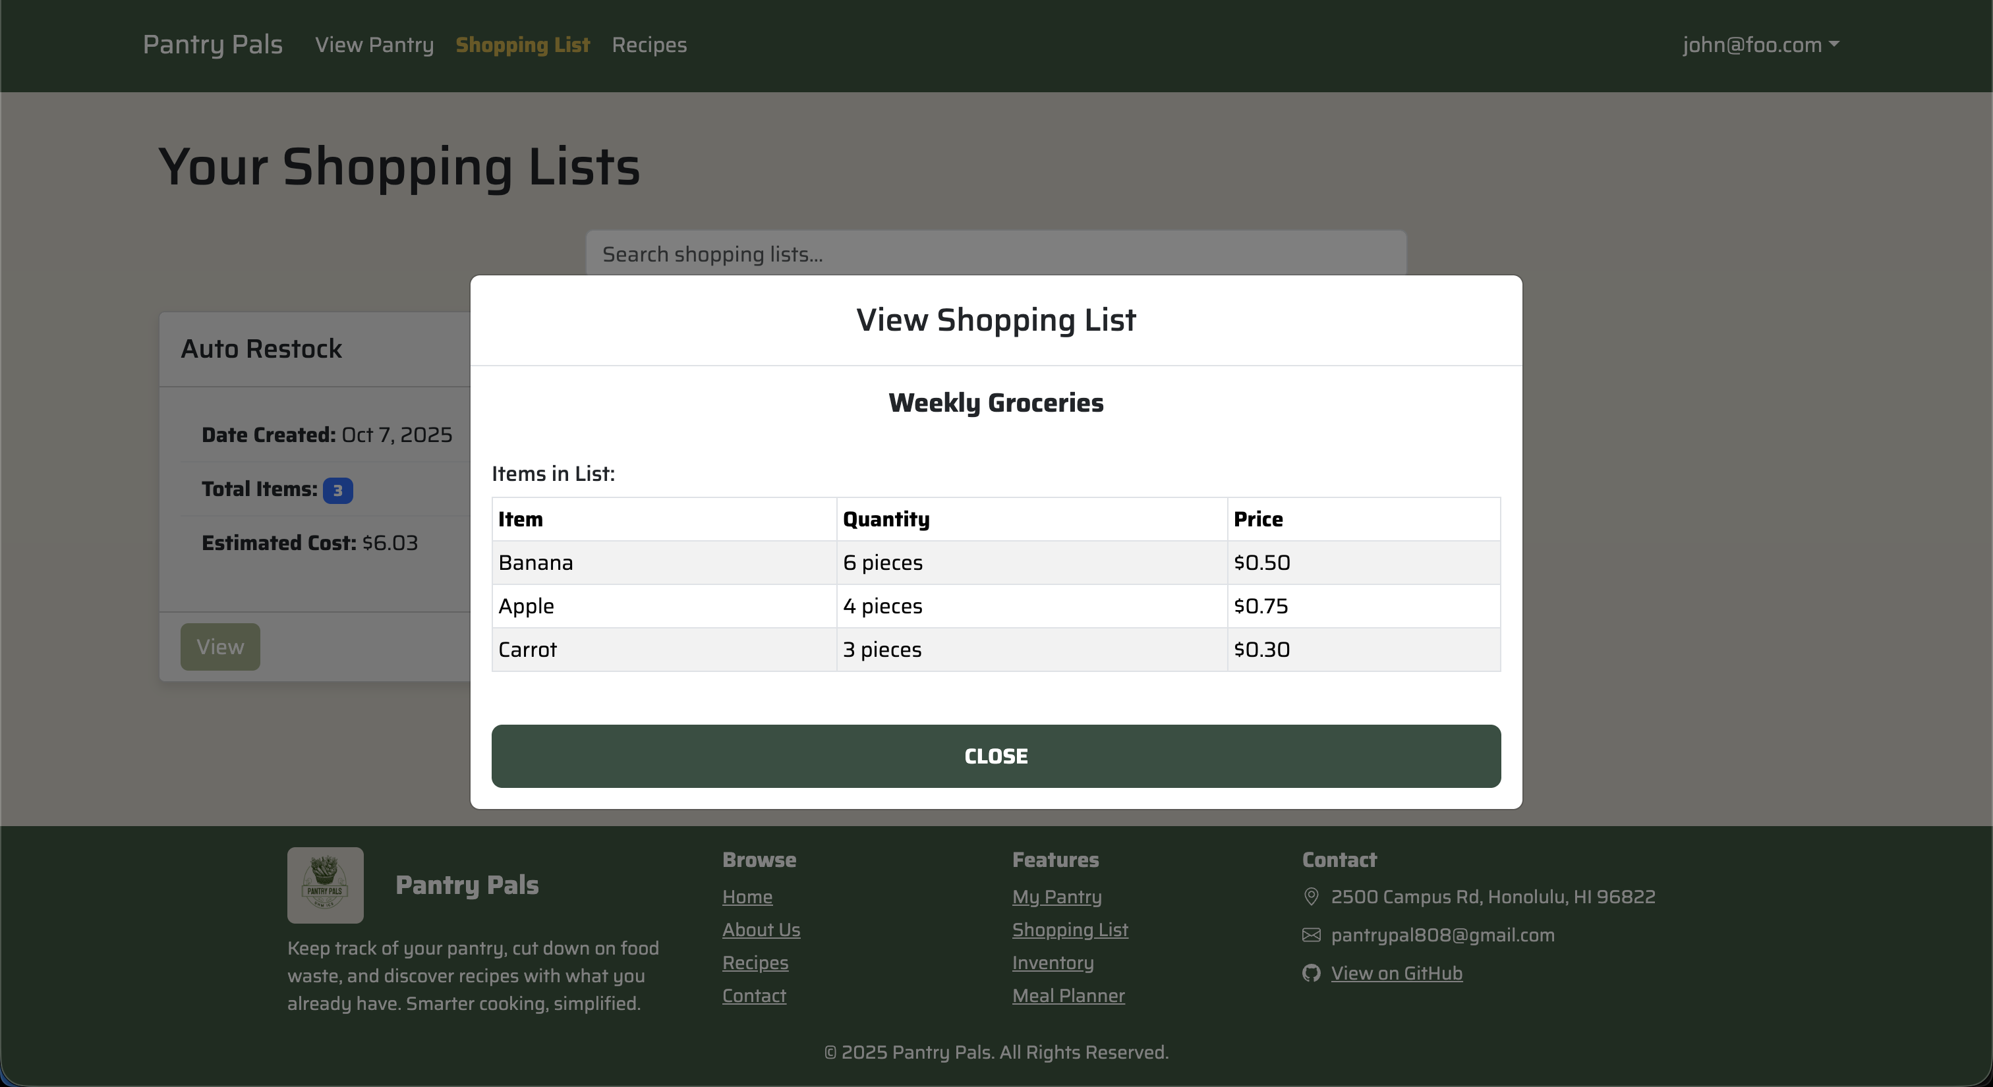Close the View Shopping List dialog
Screen dimensions: 1993x1087
point(995,756)
